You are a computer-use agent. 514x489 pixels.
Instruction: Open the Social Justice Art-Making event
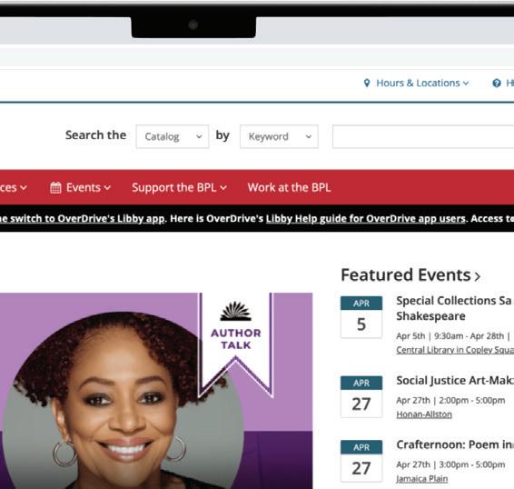[455, 380]
